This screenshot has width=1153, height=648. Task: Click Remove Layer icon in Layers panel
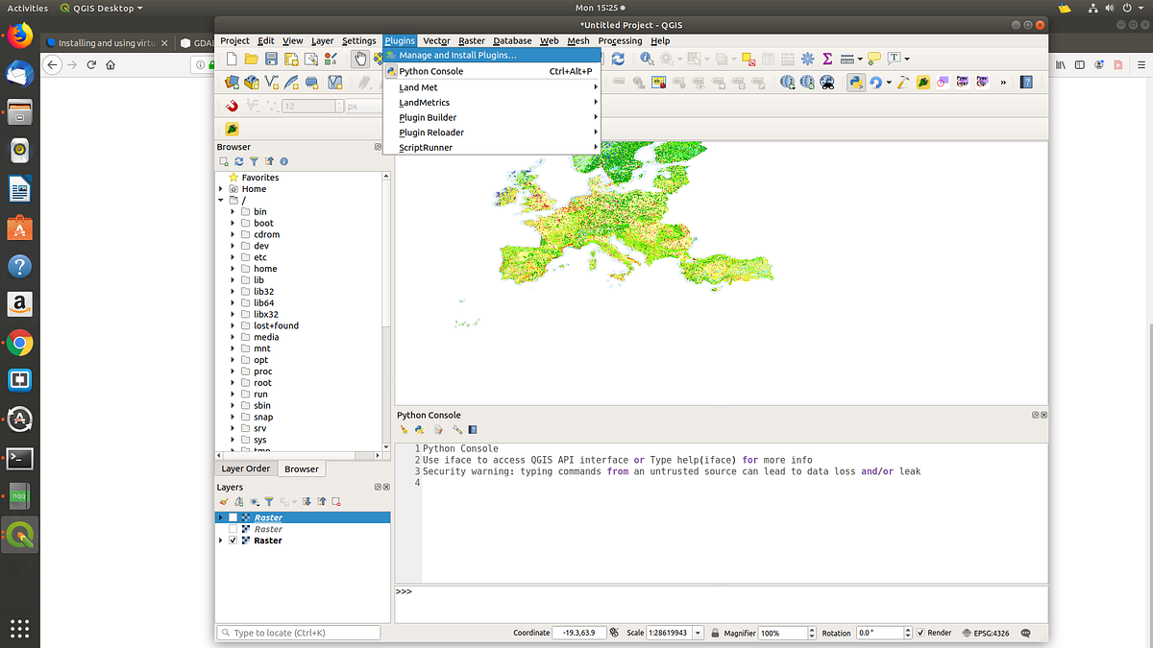click(x=337, y=501)
